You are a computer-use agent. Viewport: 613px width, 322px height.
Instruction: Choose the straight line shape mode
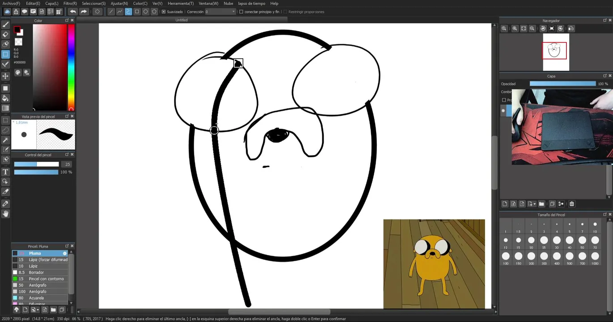tap(111, 12)
